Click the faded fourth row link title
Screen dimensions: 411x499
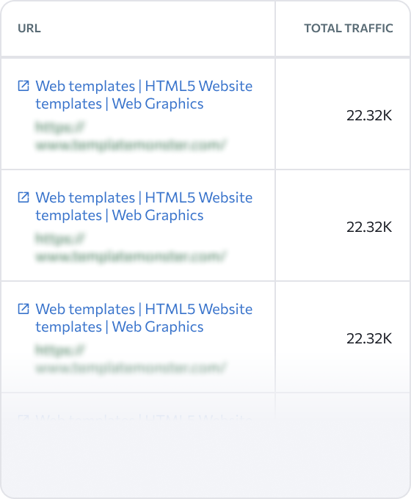[x=144, y=417]
